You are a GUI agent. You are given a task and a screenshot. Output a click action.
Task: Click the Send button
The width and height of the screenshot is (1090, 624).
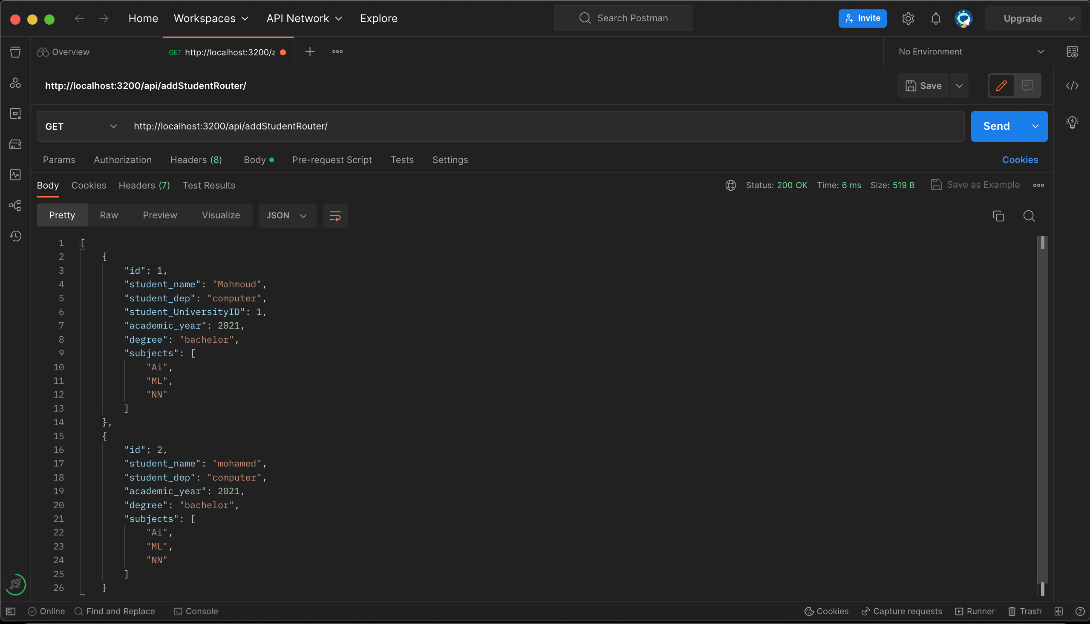coord(997,126)
